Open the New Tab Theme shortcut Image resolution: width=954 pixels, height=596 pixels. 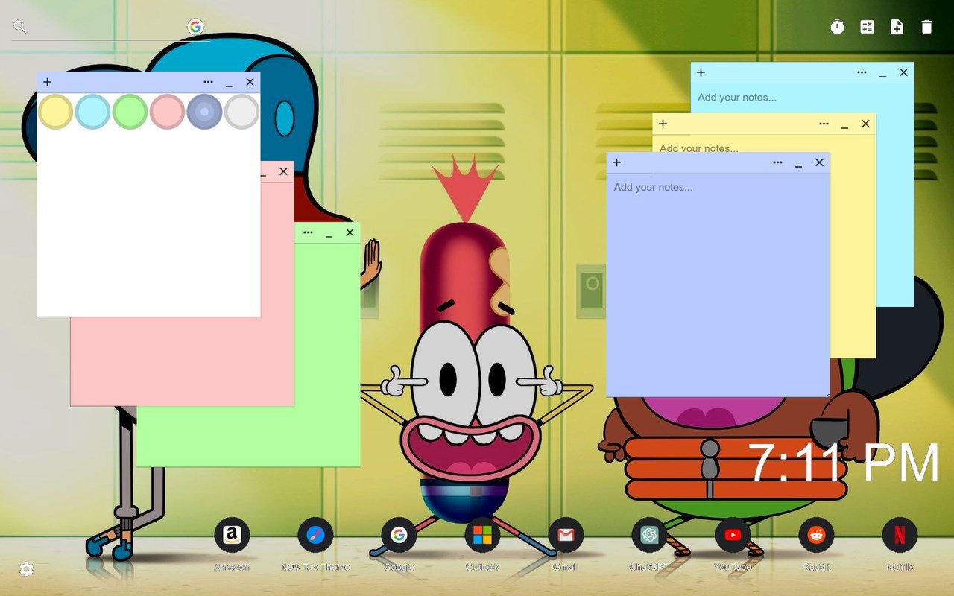click(x=315, y=535)
